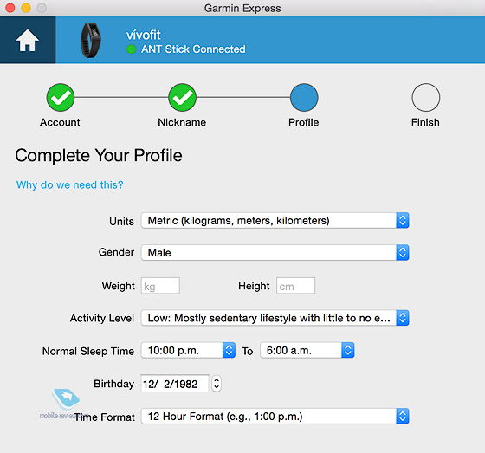Open the Time Format dropdown
Screen dimensions: 485x453
(x=275, y=416)
